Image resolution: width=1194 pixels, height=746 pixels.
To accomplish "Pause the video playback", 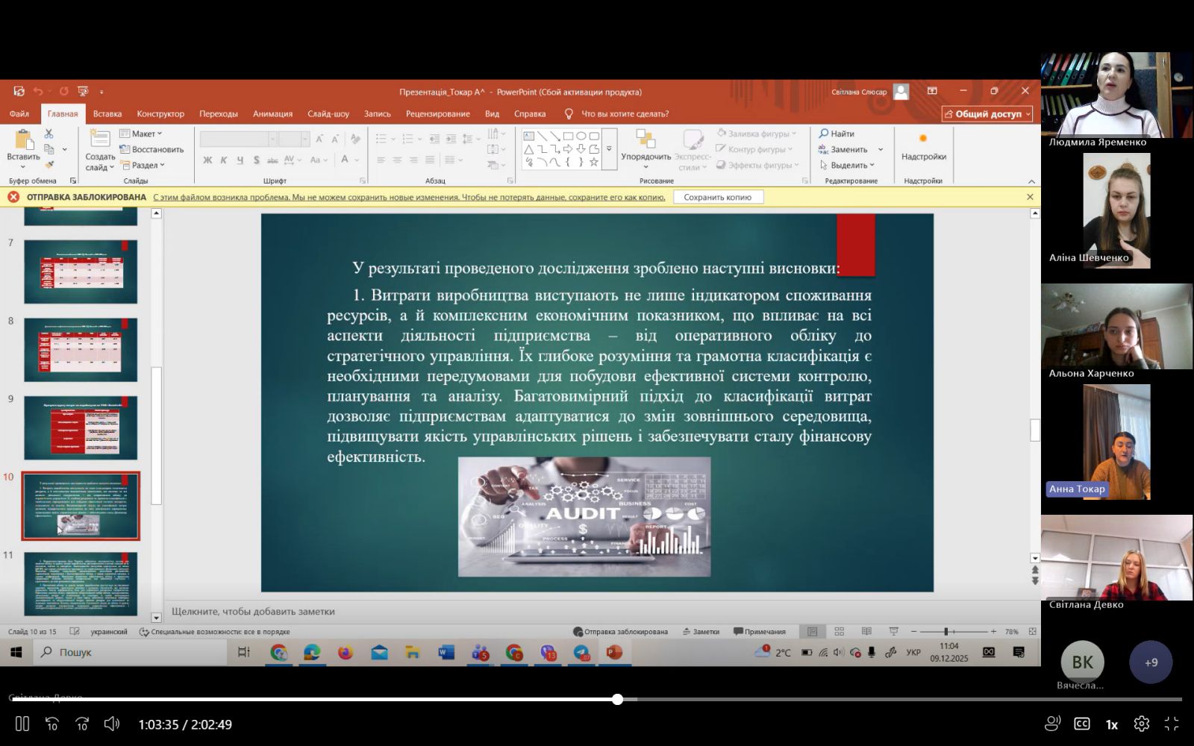I will [22, 724].
